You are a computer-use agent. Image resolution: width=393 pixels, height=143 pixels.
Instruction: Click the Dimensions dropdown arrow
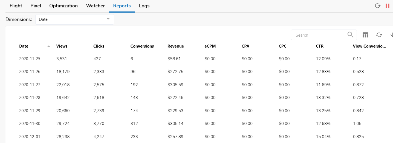108,19
